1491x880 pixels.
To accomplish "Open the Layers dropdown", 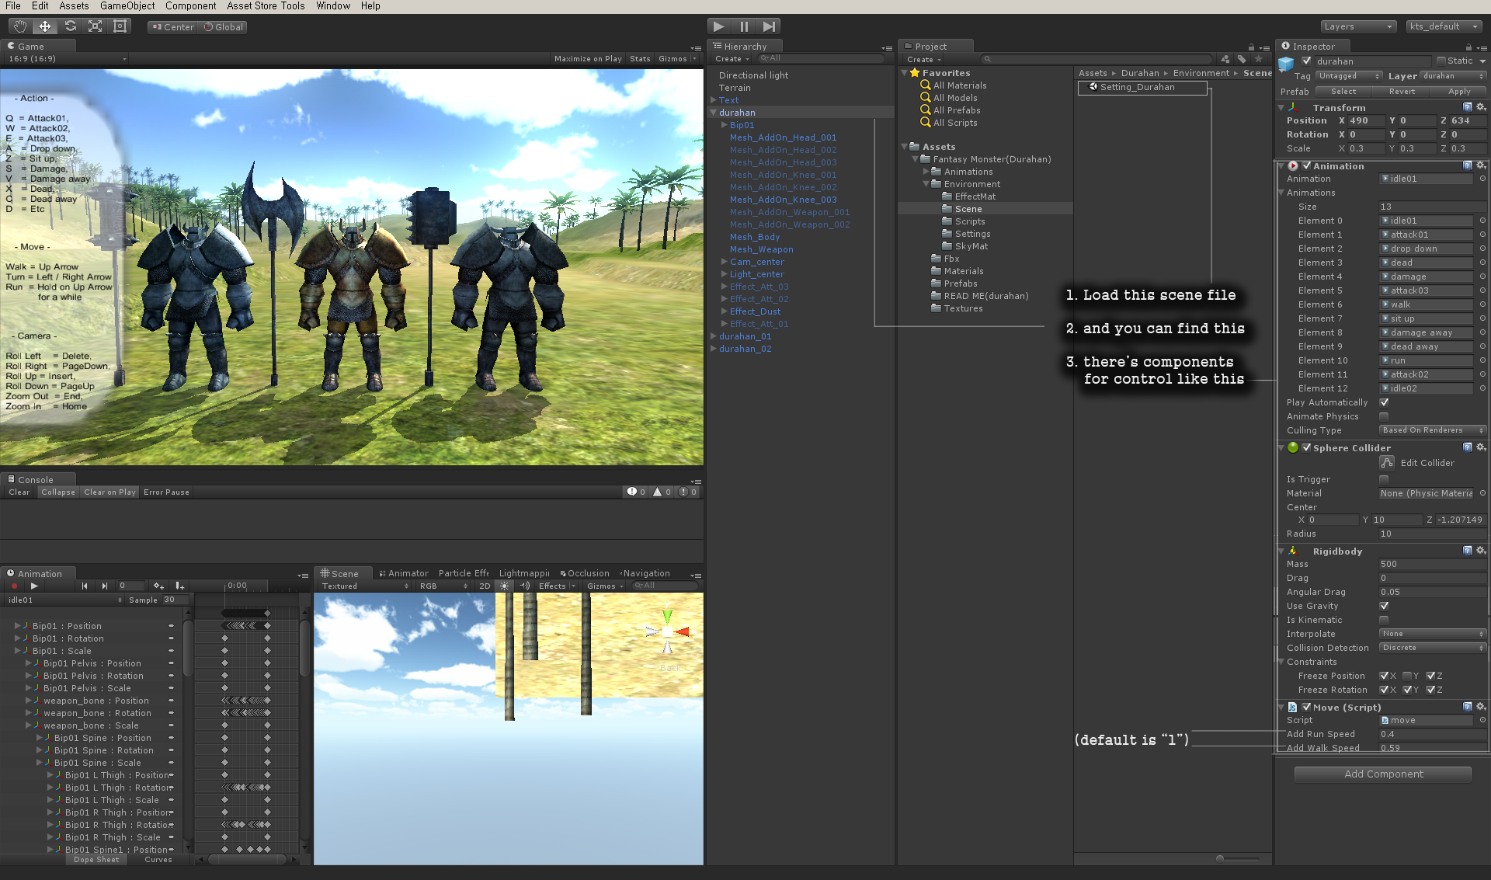I will click(x=1358, y=26).
